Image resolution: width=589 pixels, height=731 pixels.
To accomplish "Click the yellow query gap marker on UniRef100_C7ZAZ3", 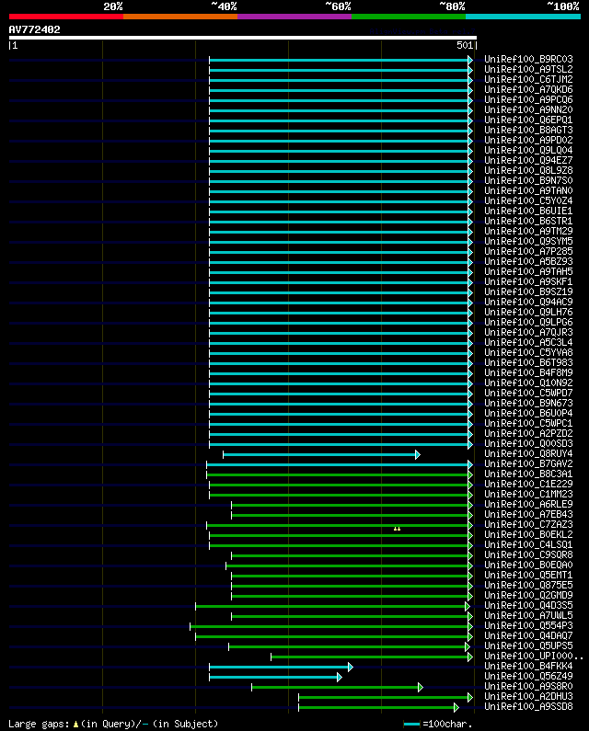I will [x=397, y=529].
